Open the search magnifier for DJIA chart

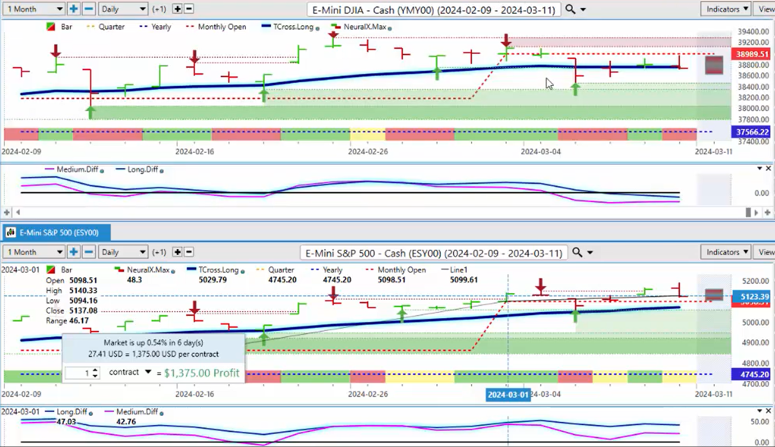pyautogui.click(x=570, y=9)
